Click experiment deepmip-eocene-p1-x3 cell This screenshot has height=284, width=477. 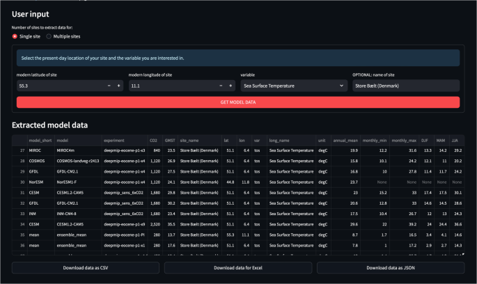125,150
